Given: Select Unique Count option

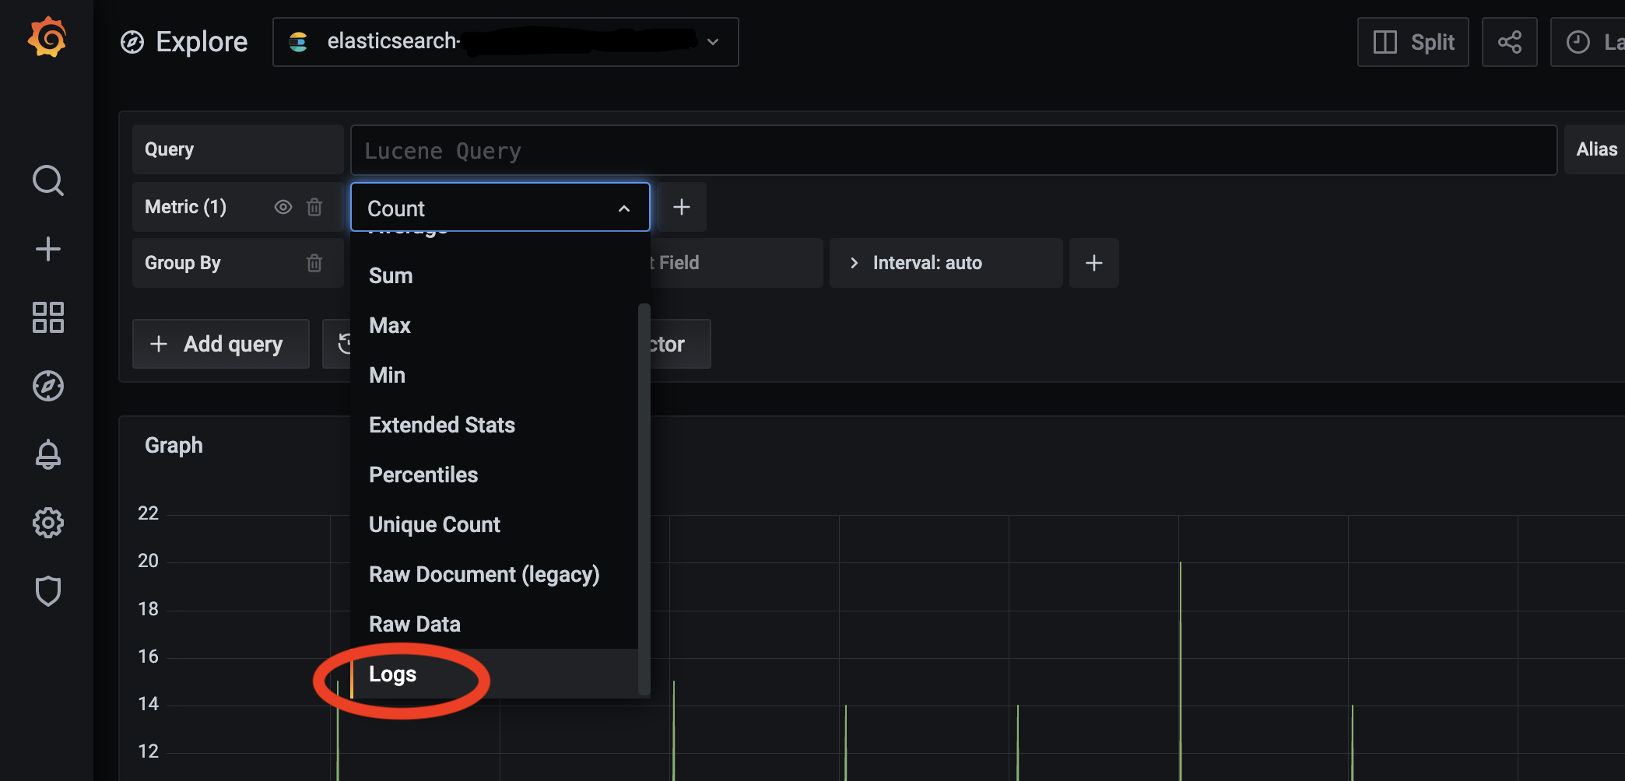Looking at the screenshot, I should (494, 524).
